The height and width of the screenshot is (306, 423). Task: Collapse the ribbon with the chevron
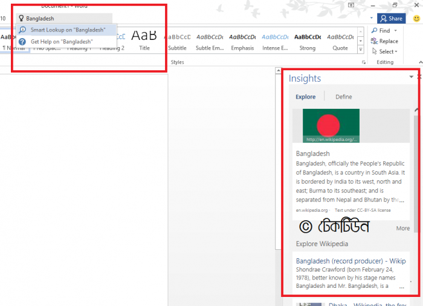coord(421,62)
